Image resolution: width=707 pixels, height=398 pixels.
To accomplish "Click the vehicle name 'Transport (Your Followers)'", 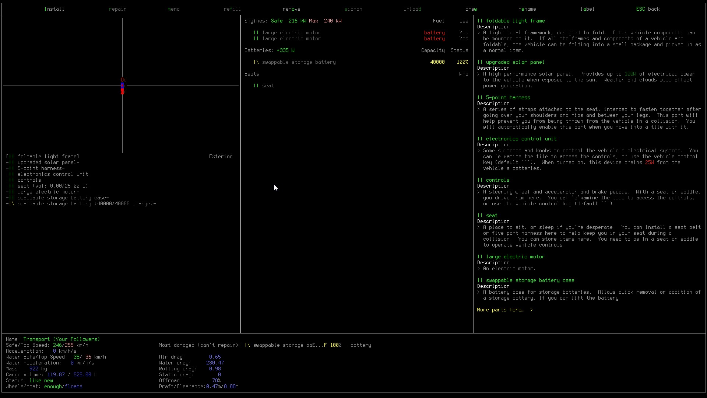I will coord(61,339).
